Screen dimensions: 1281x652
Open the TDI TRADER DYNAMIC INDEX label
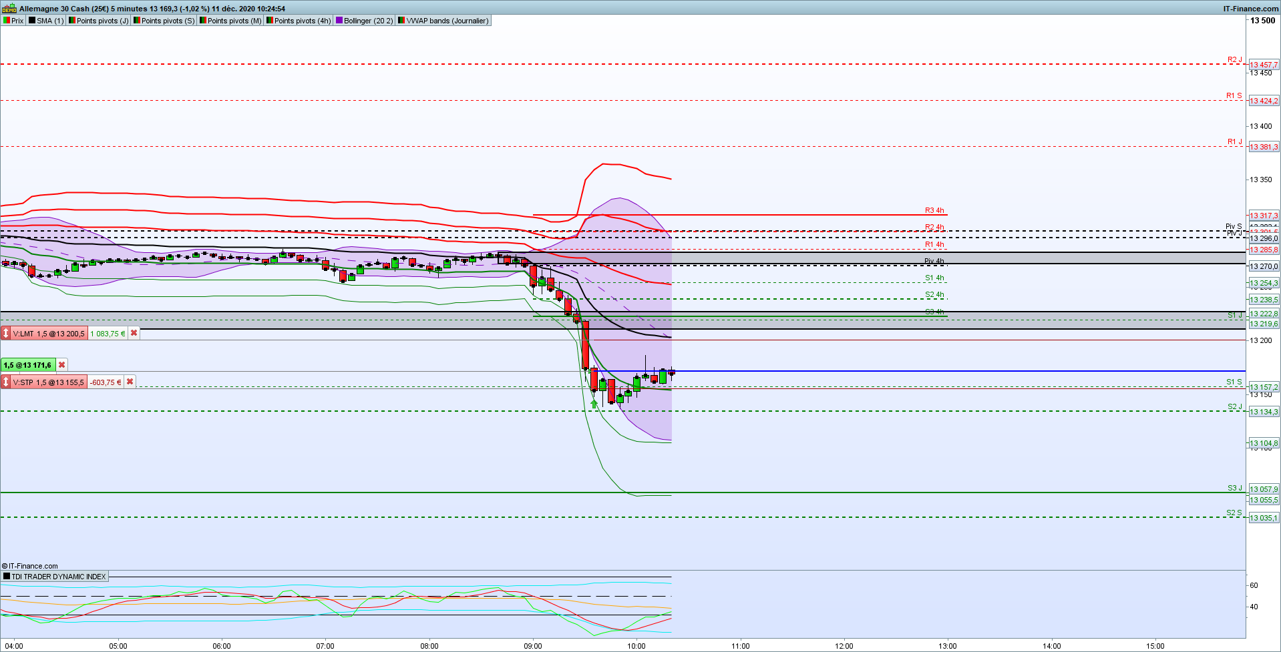tap(55, 576)
